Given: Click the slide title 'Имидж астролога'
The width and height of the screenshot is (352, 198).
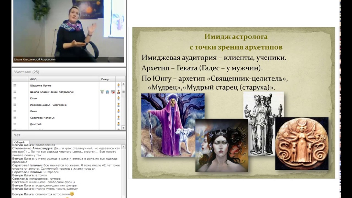Looking at the screenshot, I should (236, 36).
